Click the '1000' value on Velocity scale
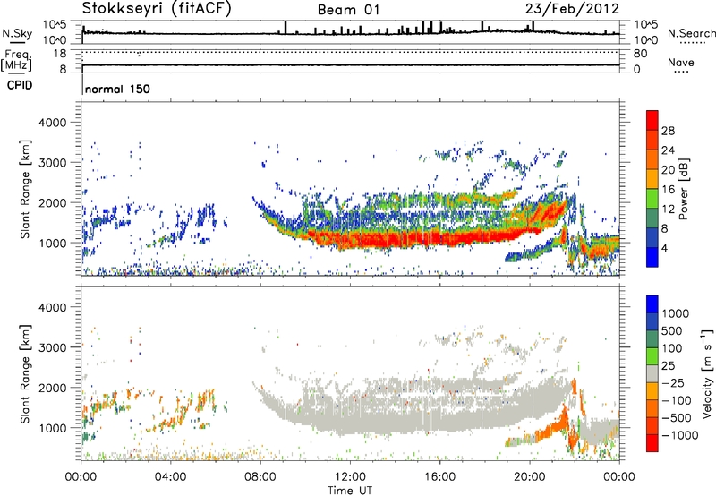This screenshot has height=496, width=716. (x=676, y=313)
